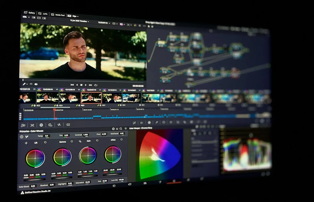Click the clip thumbnail strip scrollbar
Viewport: 314px width, 202px height.
pos(55,107)
